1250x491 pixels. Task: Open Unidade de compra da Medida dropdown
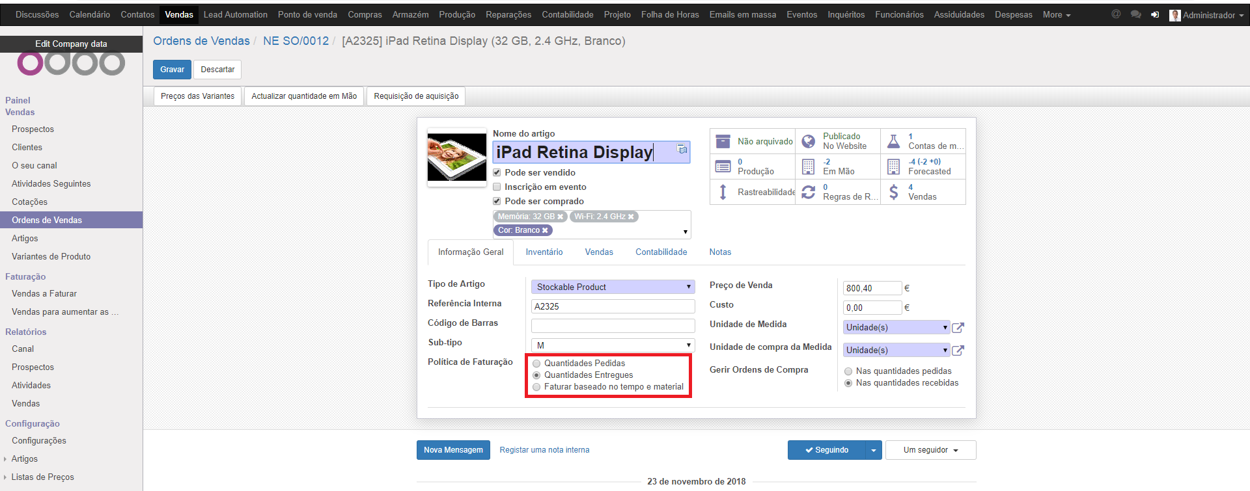click(896, 350)
